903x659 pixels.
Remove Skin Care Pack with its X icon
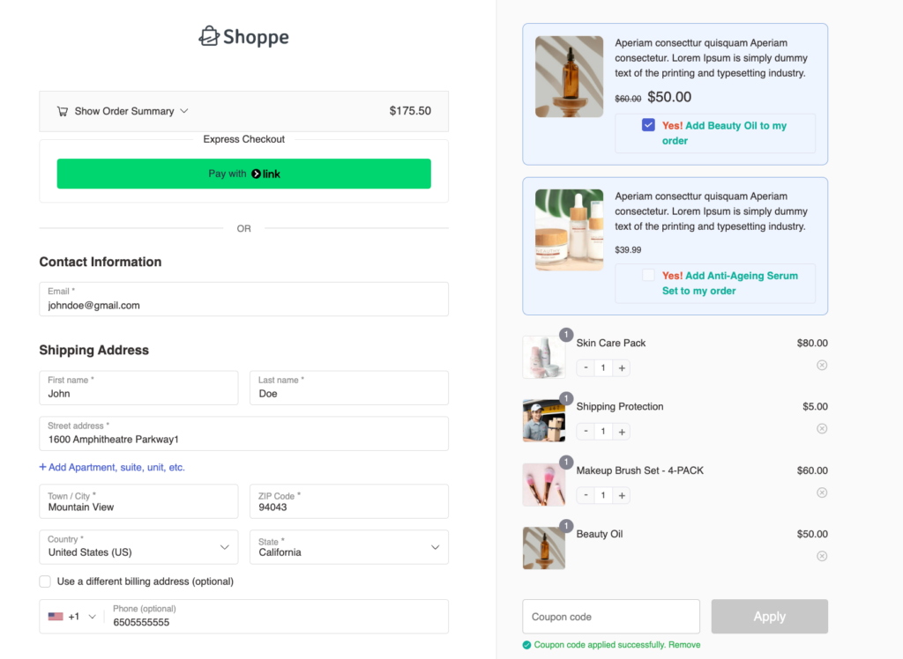coord(822,366)
